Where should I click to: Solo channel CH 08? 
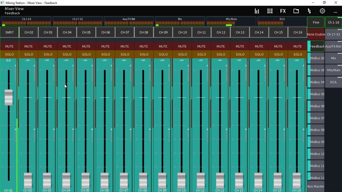tap(144, 54)
